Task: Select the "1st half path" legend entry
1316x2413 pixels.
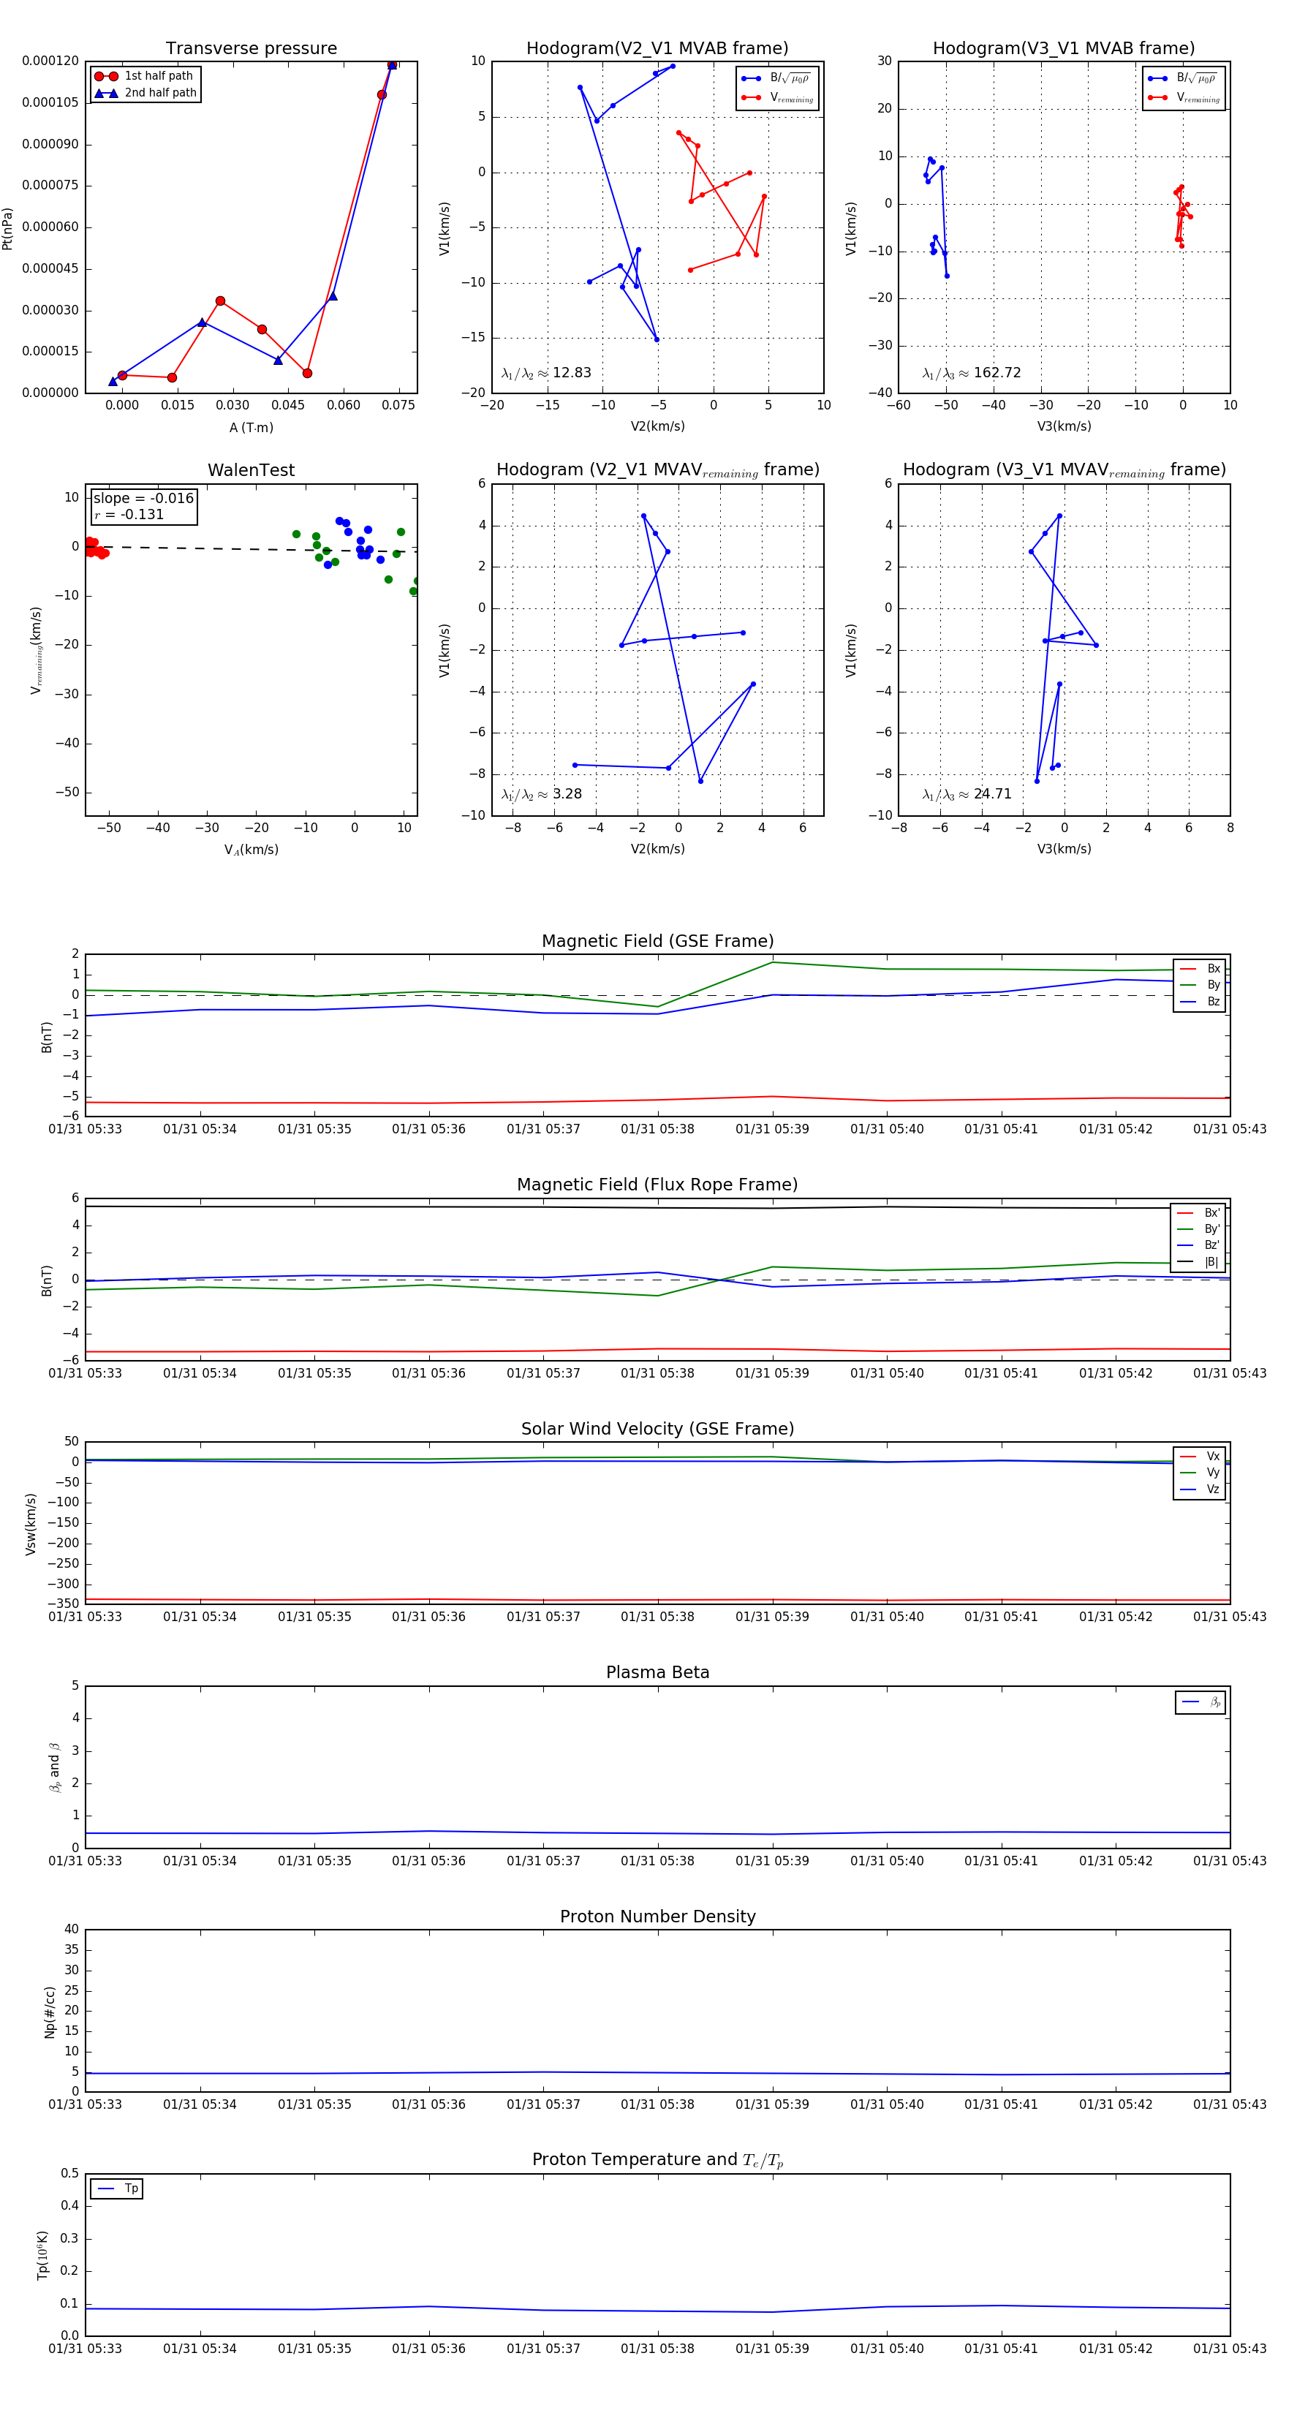Action: (x=145, y=76)
